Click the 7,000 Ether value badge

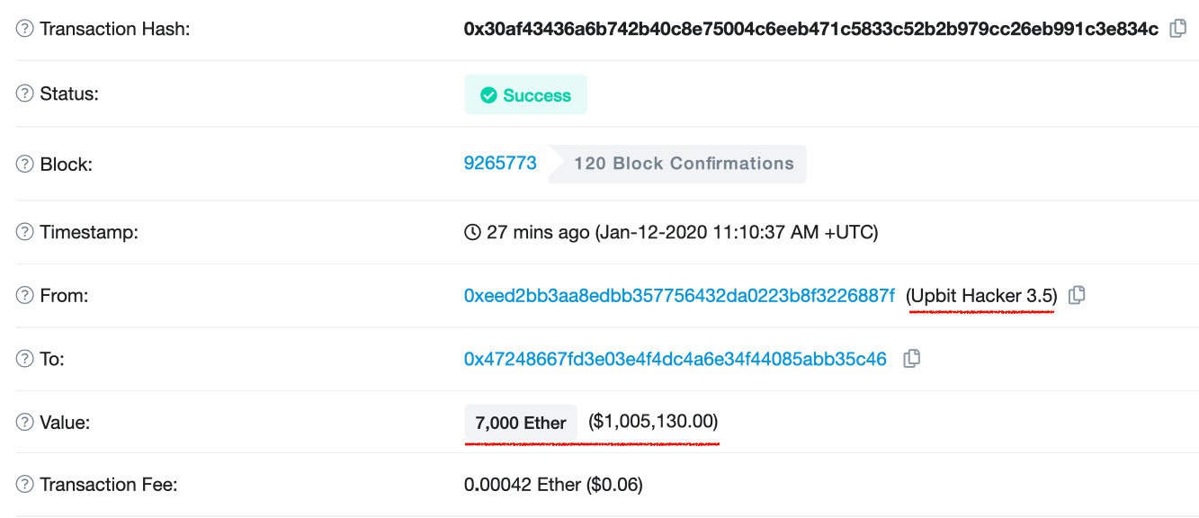521,423
